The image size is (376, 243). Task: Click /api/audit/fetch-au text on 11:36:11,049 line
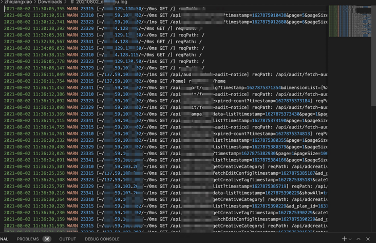(302, 74)
